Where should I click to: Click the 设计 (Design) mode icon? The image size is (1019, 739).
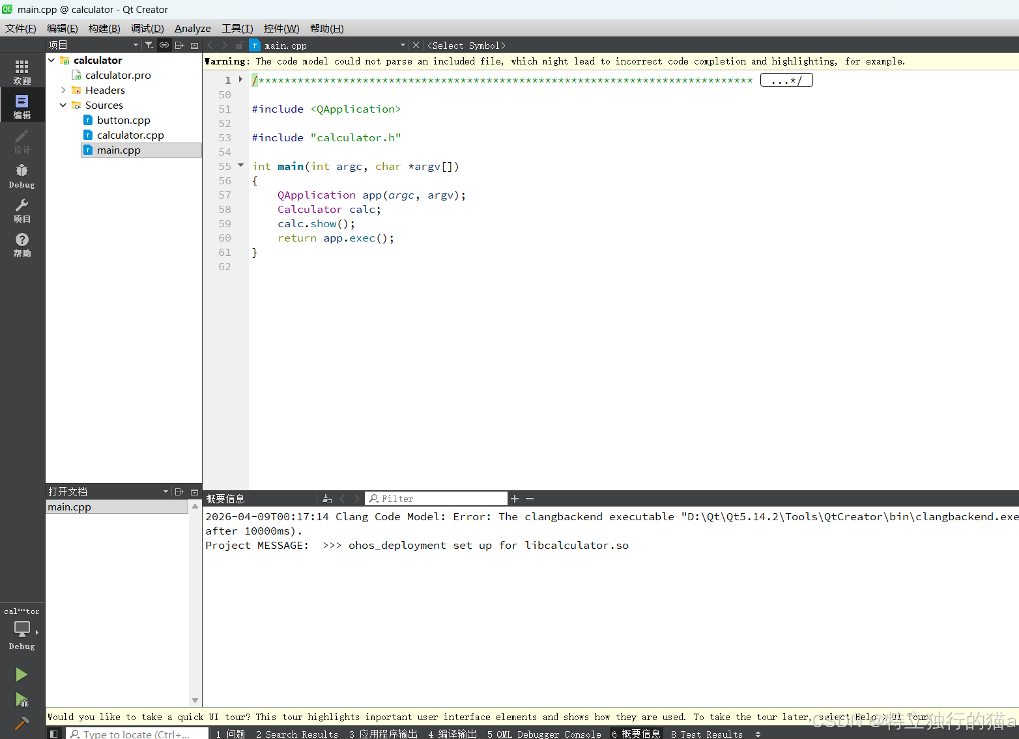tap(22, 141)
